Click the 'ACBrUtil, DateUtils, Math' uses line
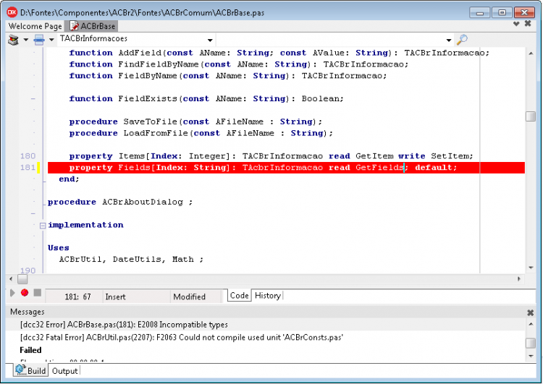This screenshot has height=384, width=543. pyautogui.click(x=131, y=259)
